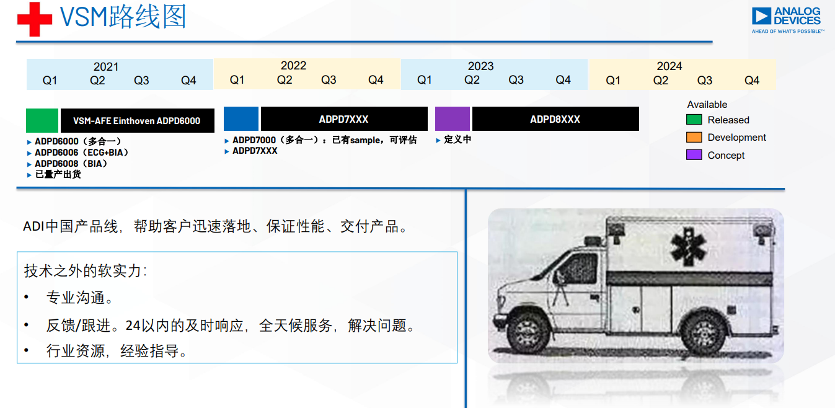Screen dimensions: 835x408
Task: Click the red cross icon beside the title
Action: click(x=34, y=19)
